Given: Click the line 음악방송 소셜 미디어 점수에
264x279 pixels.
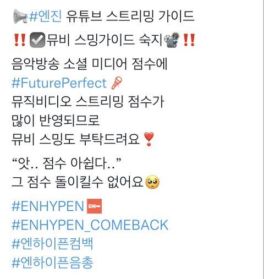Looking at the screenshot, I should pyautogui.click(x=90, y=64).
